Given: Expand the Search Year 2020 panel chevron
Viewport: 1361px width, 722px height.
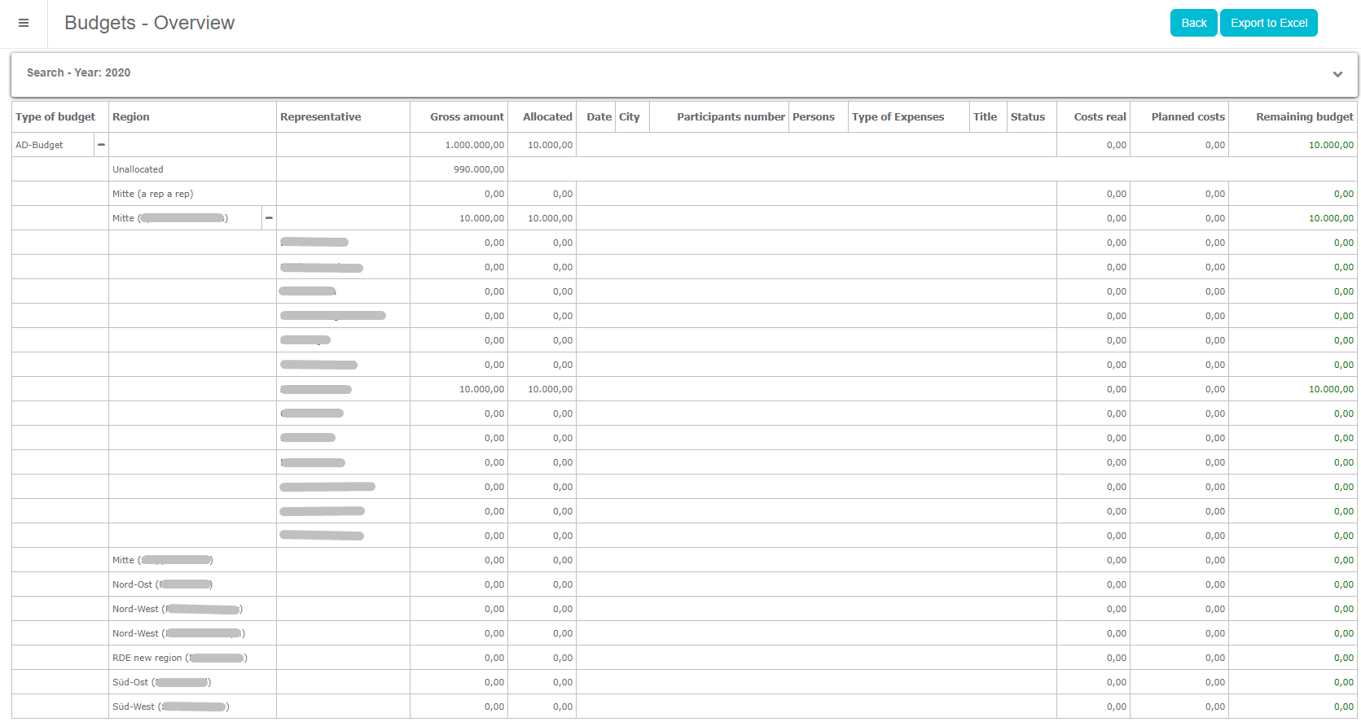Looking at the screenshot, I should (x=1337, y=74).
